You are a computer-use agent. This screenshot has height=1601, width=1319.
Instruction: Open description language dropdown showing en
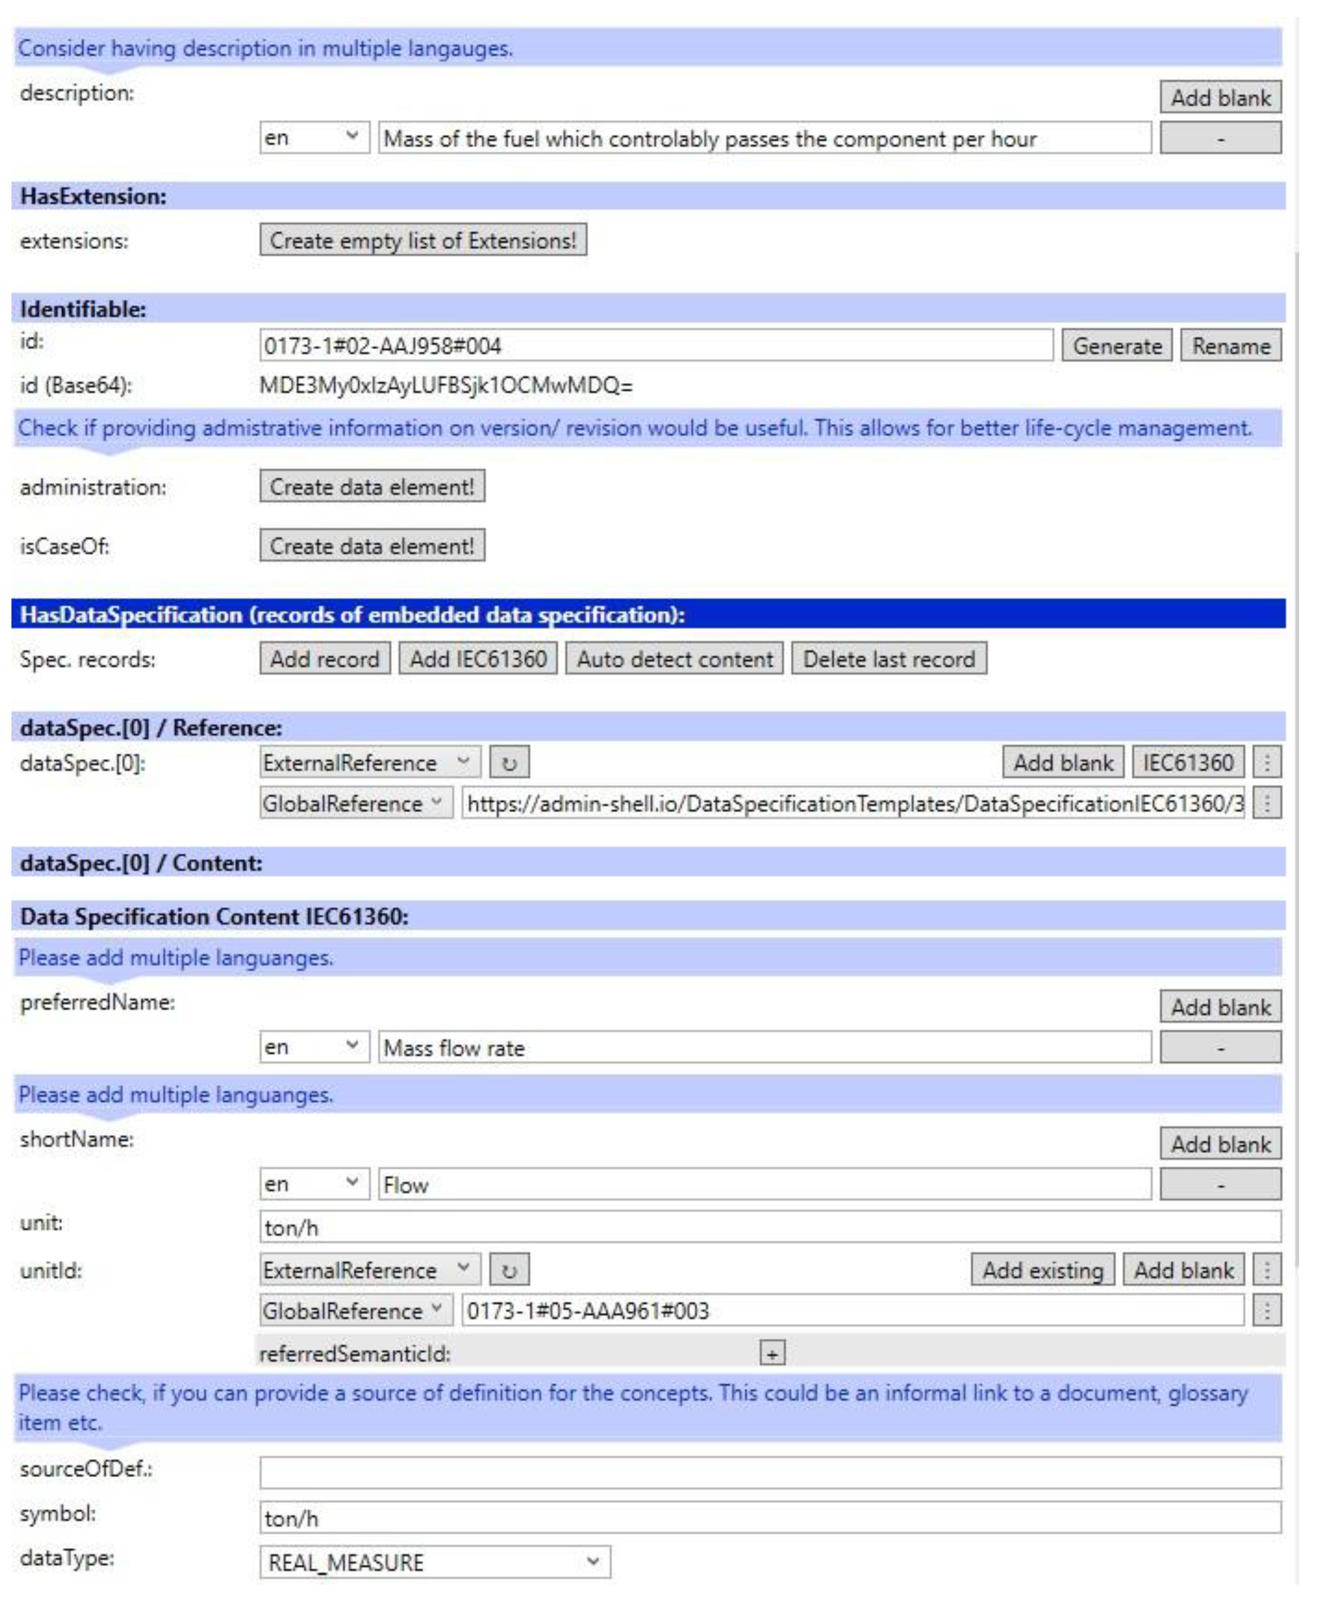[x=314, y=138]
